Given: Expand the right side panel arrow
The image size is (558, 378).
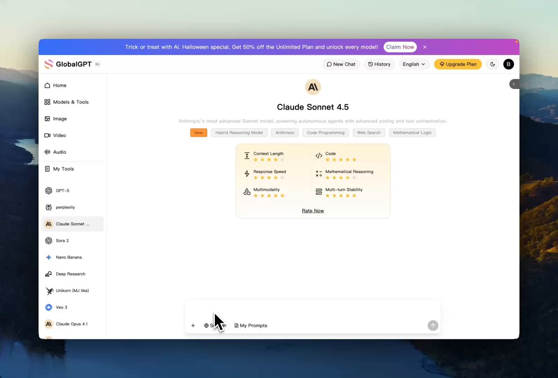Looking at the screenshot, I should [514, 84].
